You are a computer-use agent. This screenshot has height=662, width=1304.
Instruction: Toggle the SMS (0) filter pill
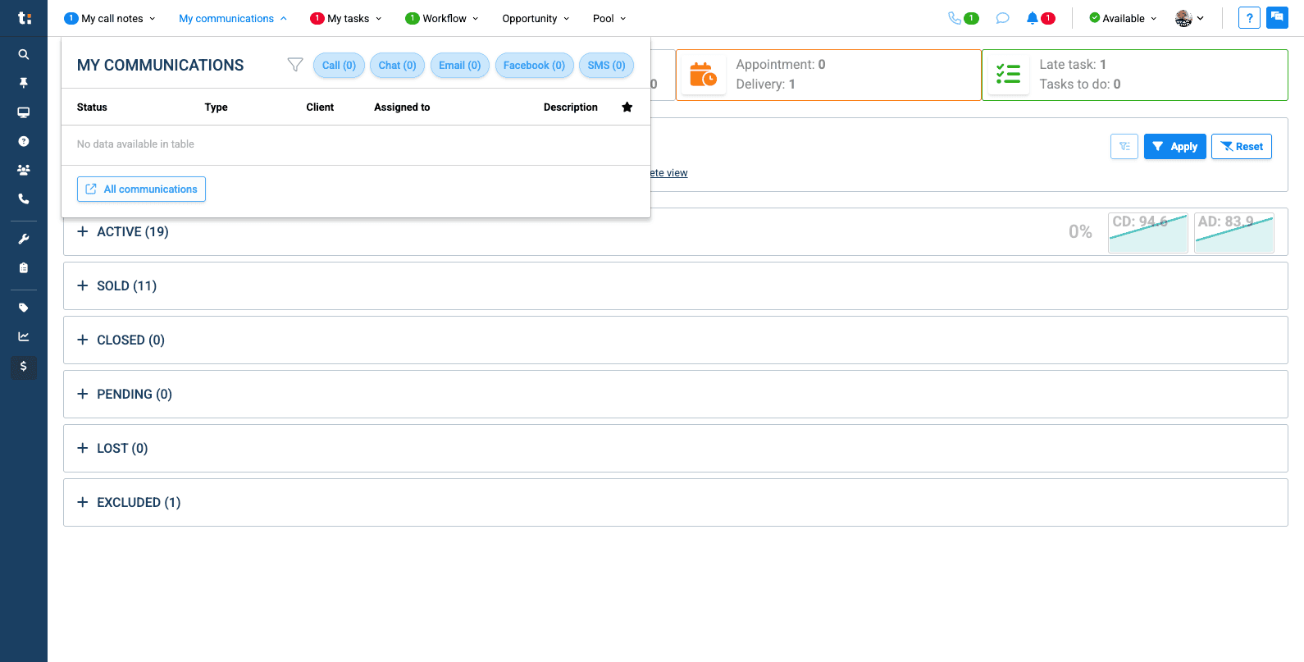pos(606,66)
